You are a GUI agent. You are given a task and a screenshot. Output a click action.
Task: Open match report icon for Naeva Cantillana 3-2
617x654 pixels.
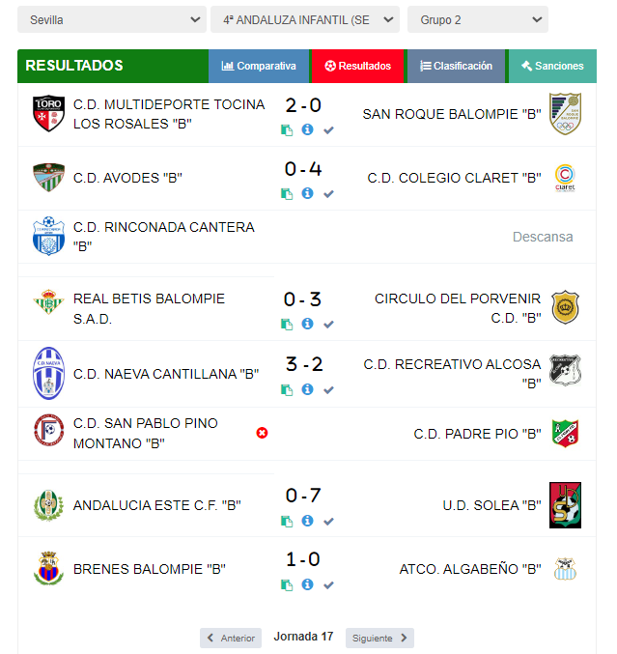tap(287, 390)
